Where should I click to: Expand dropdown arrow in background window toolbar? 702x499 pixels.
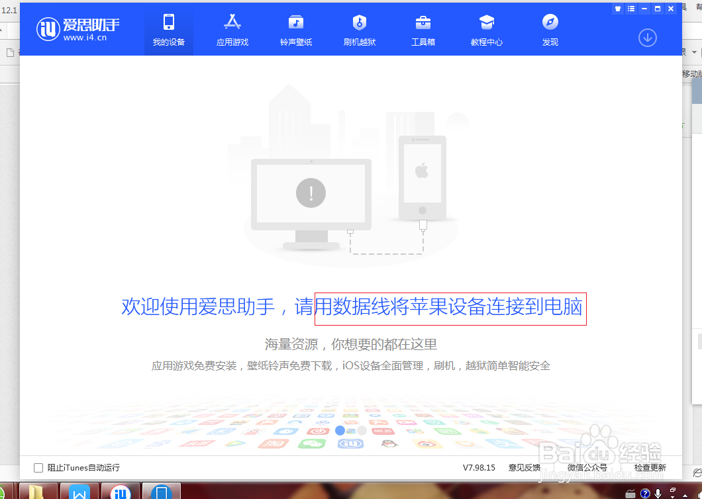[x=694, y=52]
